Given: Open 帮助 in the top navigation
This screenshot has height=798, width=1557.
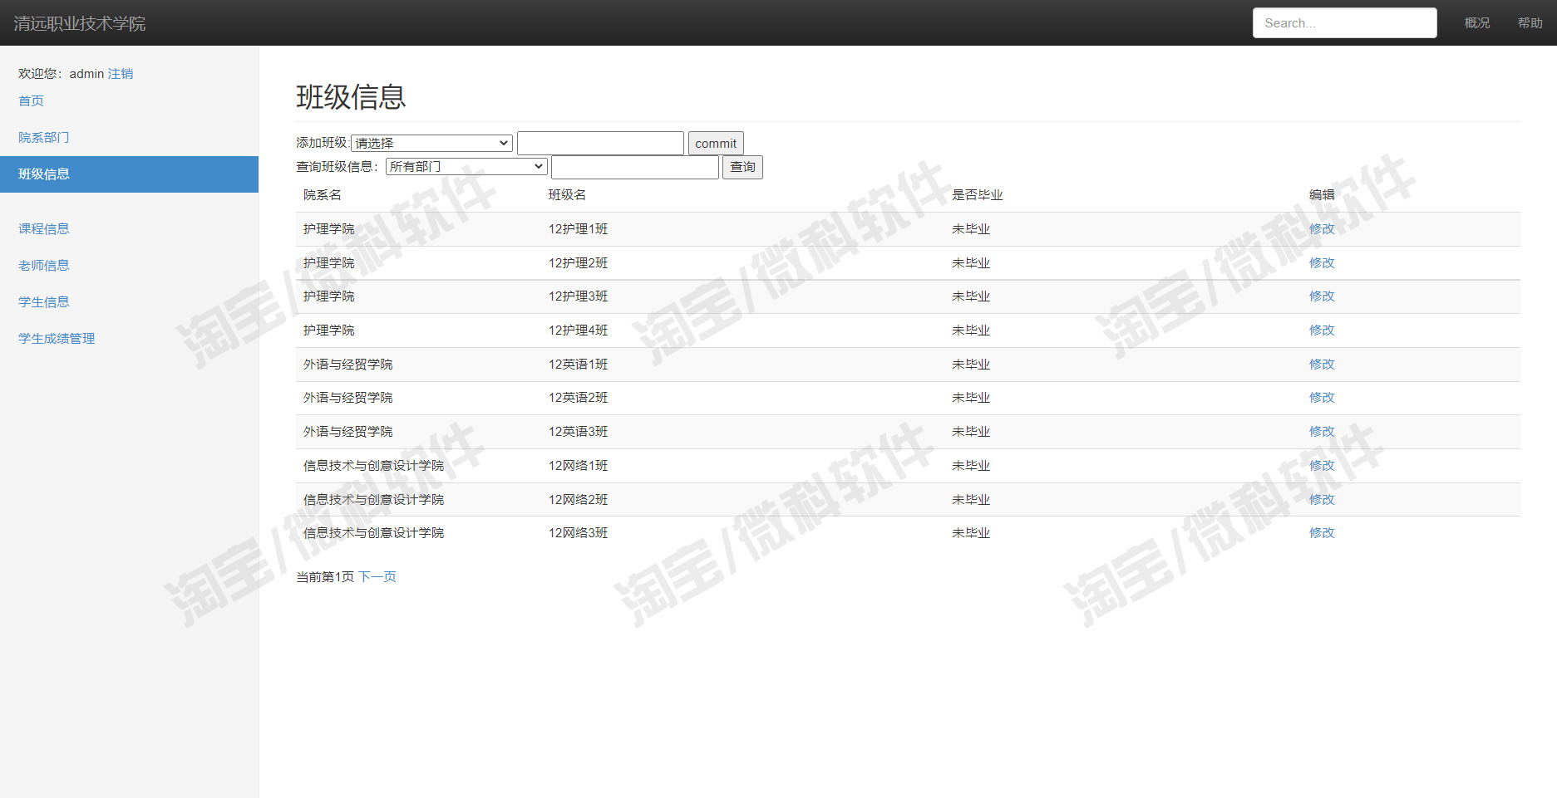Looking at the screenshot, I should (x=1530, y=23).
